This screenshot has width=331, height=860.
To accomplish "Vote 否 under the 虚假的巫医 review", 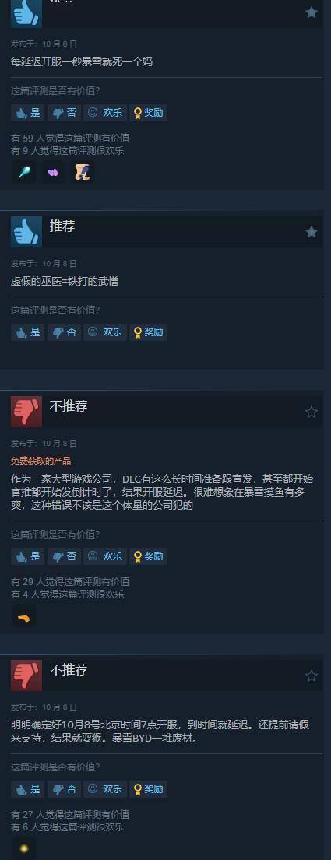I will pos(64,332).
